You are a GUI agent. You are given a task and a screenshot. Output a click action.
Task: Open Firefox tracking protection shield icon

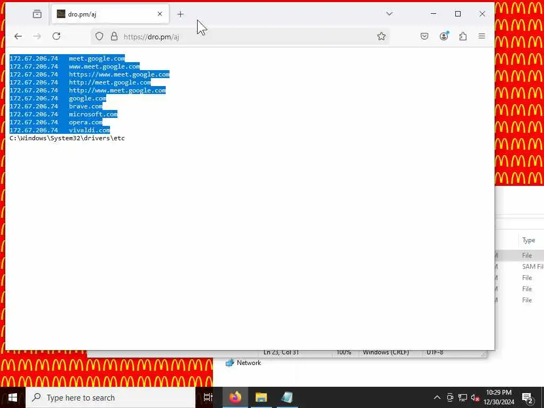pyautogui.click(x=99, y=36)
